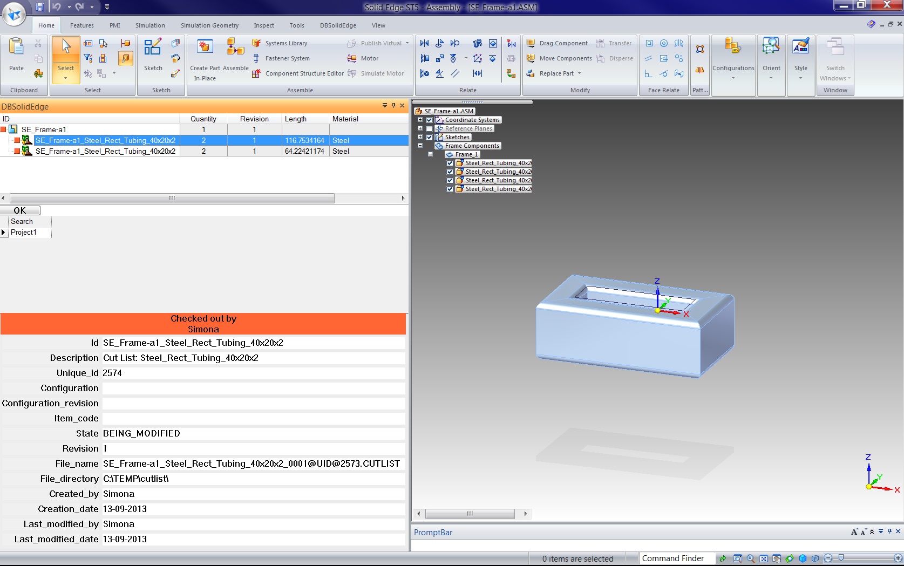This screenshot has height=566, width=904.
Task: Open the Component Structure Editor
Action: click(x=298, y=73)
